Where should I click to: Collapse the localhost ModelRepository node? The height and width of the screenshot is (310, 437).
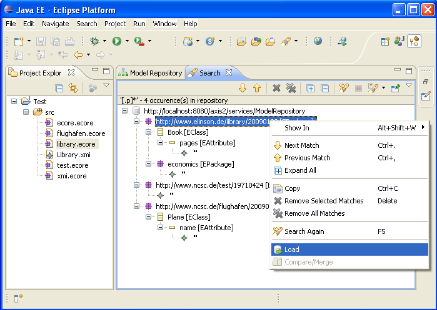click(125, 110)
